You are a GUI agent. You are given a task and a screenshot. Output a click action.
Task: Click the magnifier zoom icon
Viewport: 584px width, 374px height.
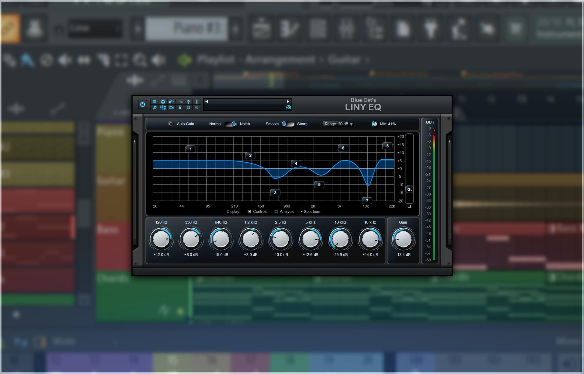tap(155, 107)
